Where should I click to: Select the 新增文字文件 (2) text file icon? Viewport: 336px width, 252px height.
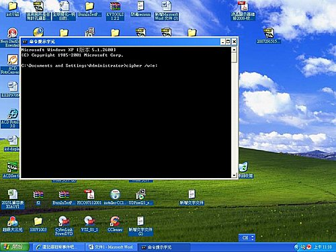tap(140, 226)
